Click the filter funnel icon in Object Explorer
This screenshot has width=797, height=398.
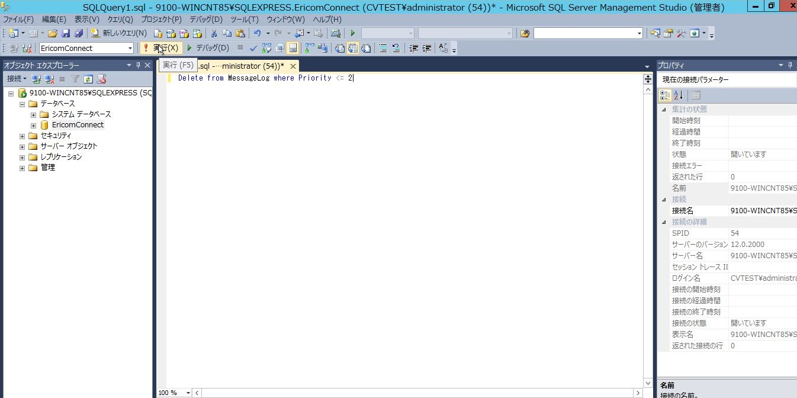[75, 79]
